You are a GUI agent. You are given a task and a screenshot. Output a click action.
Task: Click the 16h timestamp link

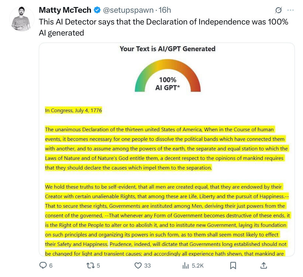tap(165, 10)
